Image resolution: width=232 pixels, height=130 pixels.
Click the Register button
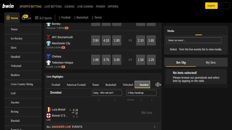(x=211, y=6)
